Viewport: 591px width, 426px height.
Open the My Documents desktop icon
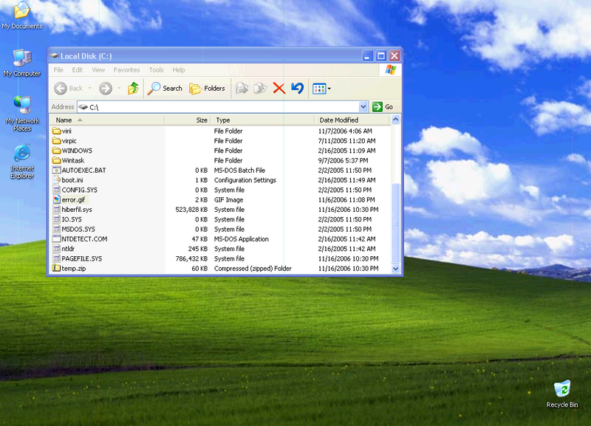click(22, 15)
